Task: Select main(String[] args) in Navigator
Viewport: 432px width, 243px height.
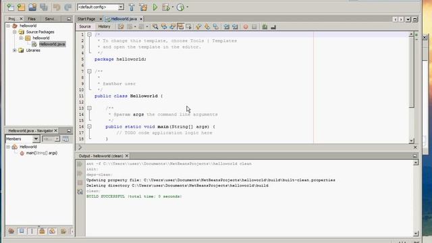Action: 42,153
